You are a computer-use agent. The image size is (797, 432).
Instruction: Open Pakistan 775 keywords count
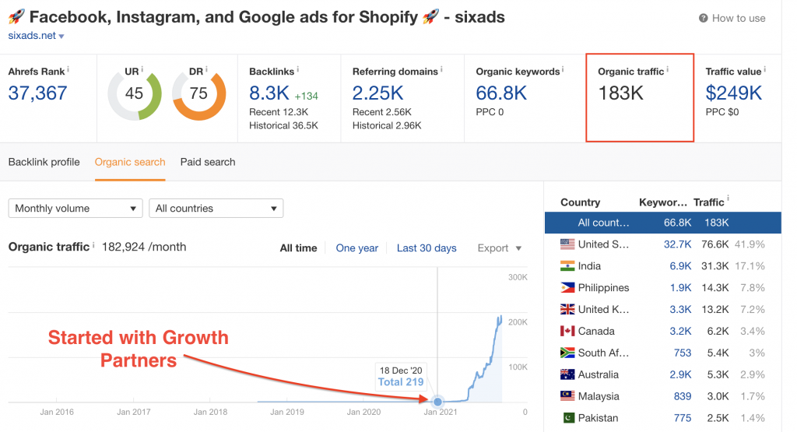[x=682, y=418]
